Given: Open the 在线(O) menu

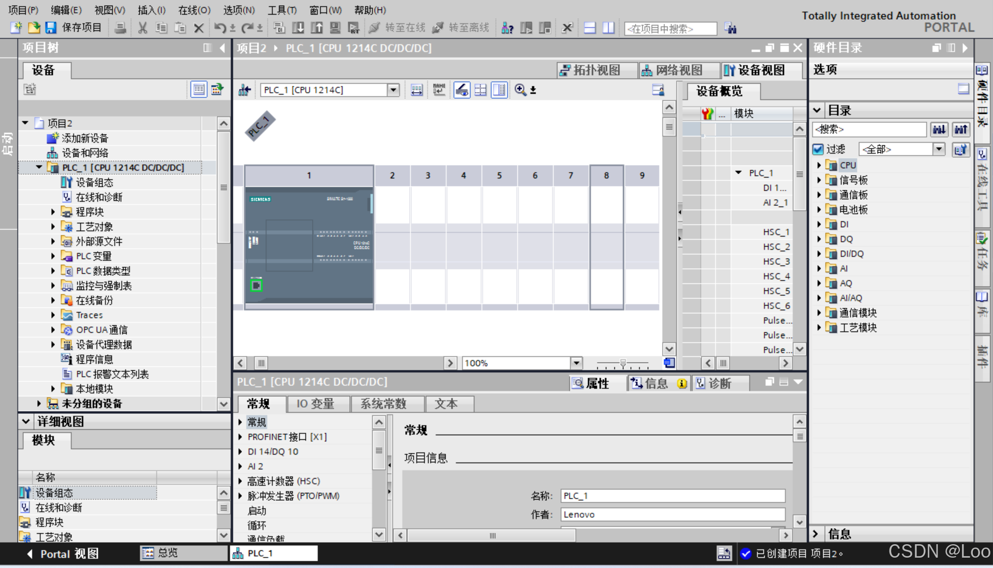Looking at the screenshot, I should pos(194,10).
